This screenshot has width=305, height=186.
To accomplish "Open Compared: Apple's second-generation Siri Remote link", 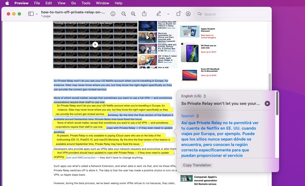I will click(206, 181).
